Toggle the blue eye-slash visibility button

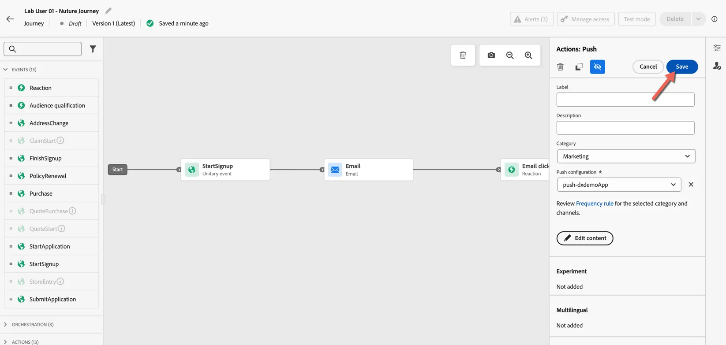(x=597, y=67)
